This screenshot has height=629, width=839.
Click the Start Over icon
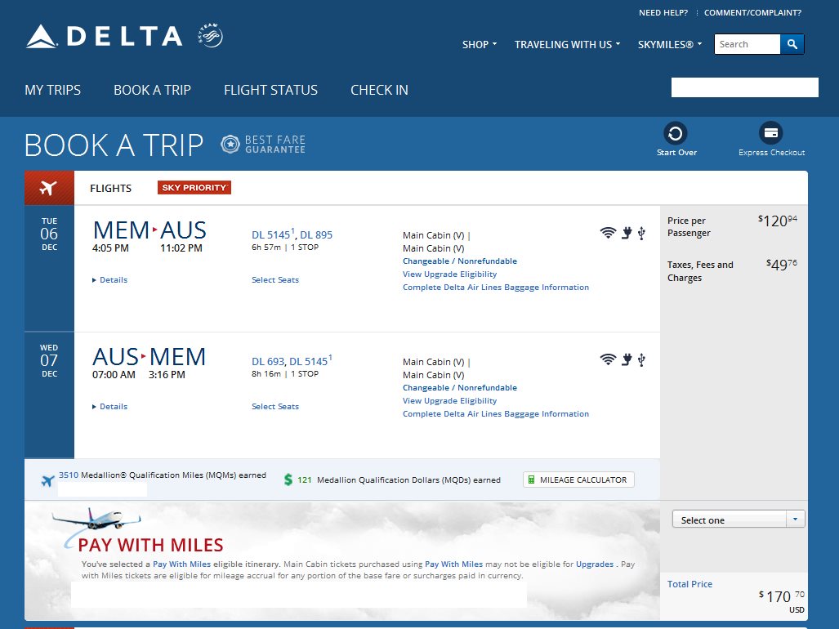(676, 133)
